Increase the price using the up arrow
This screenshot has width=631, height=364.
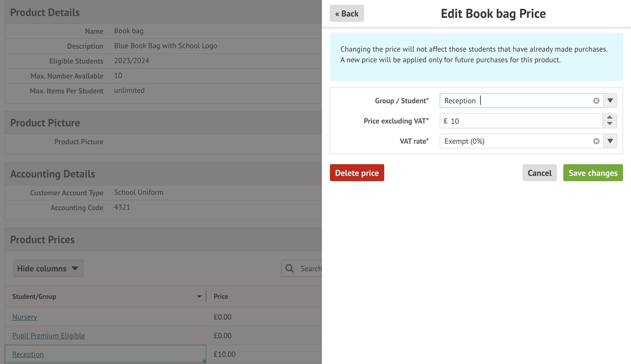609,117
